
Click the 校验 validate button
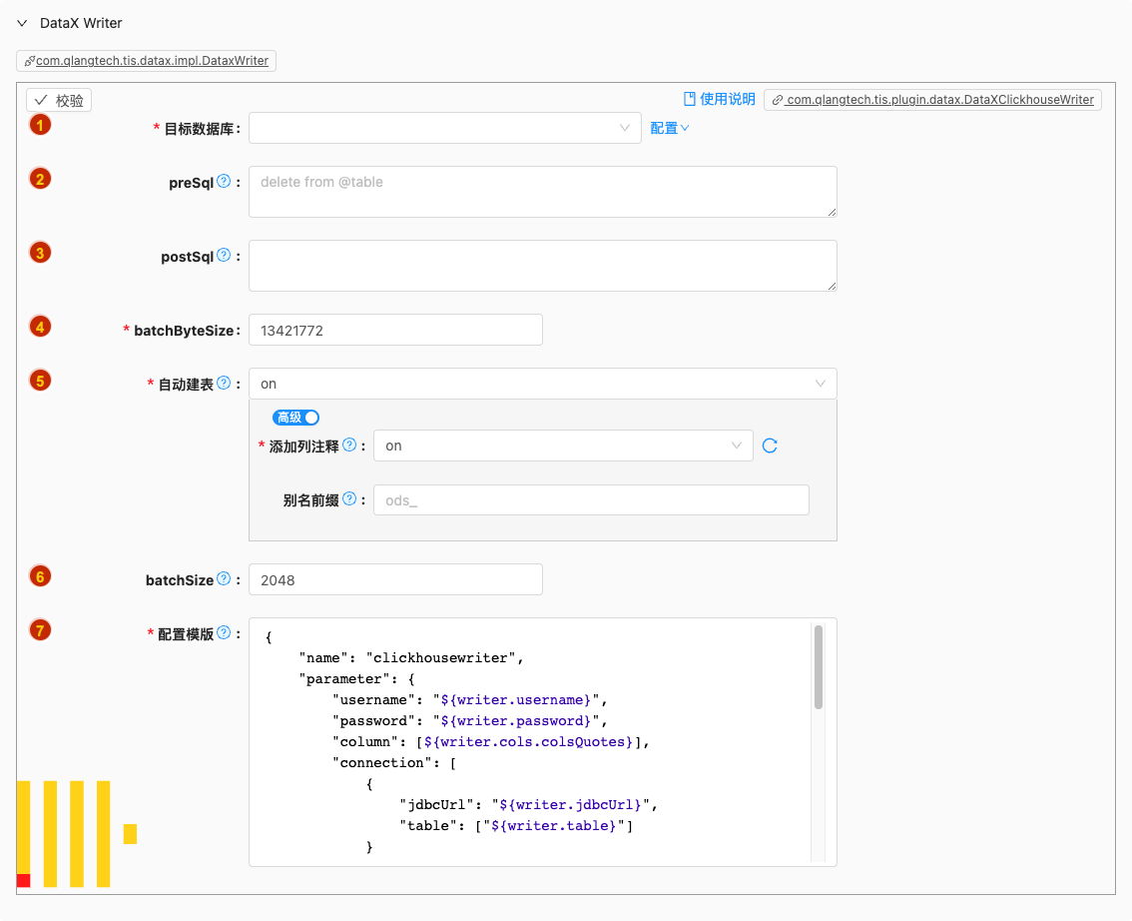pyautogui.click(x=59, y=100)
